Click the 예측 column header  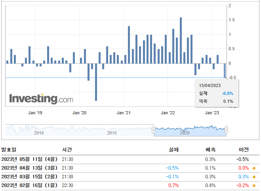[211, 149]
